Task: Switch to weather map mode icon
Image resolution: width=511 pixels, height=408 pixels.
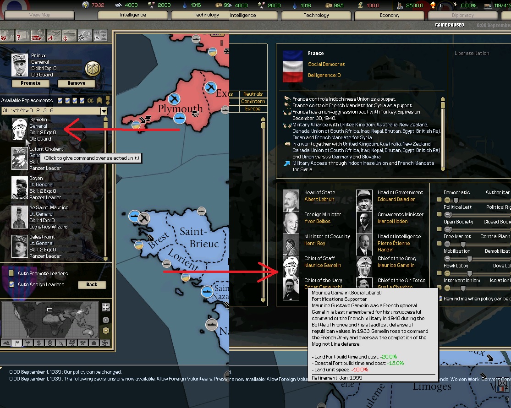Action: [x=28, y=343]
